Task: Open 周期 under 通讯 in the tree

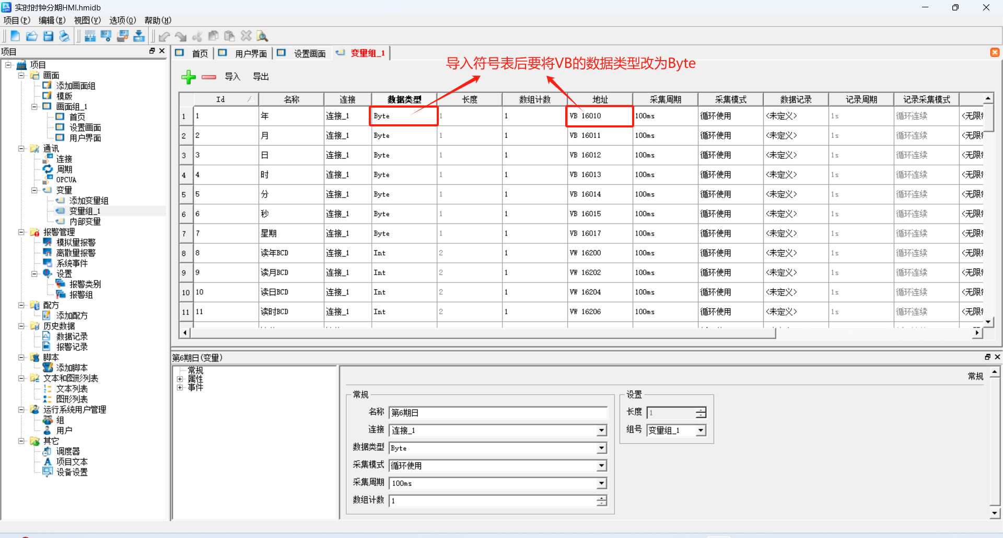Action: 64,169
